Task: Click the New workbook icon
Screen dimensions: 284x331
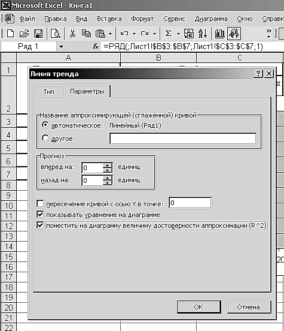Action: pyautogui.click(x=10, y=34)
